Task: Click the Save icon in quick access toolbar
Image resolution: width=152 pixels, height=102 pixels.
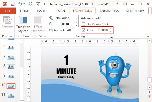Action: 13,4
